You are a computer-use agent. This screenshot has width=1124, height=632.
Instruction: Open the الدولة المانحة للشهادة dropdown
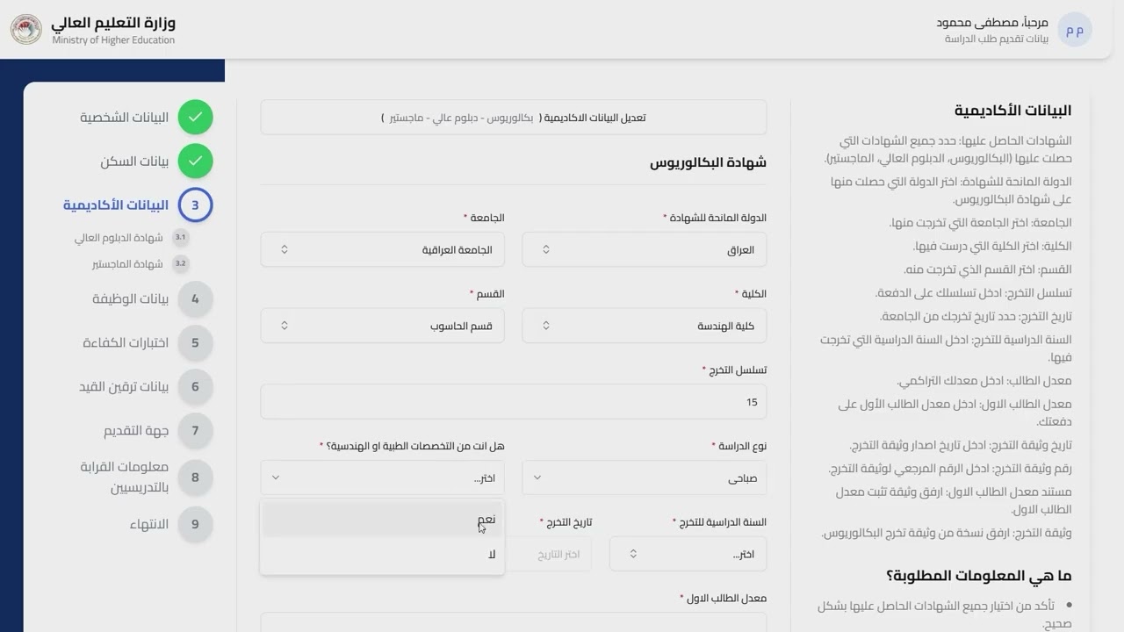644,250
